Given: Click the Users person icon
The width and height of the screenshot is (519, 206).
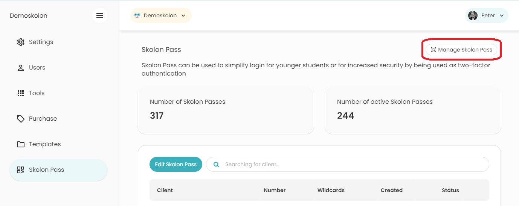Looking at the screenshot, I should pos(21,68).
